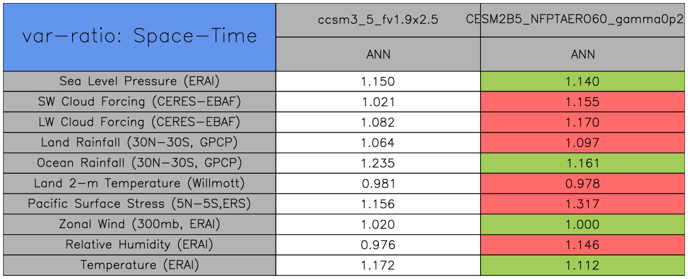This screenshot has height=279, width=688.
Task: Click the 'var-ratio: Space-Time' blue title cell
Action: tap(139, 36)
